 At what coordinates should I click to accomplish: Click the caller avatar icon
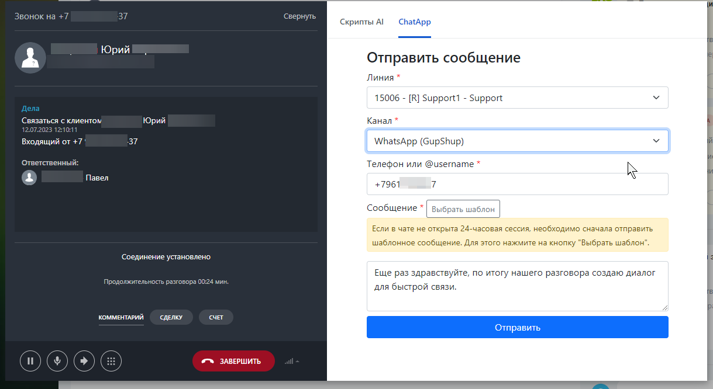click(30, 58)
